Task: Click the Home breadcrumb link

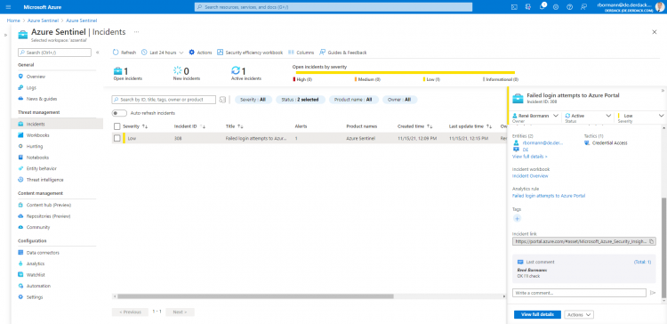Action: (x=13, y=20)
